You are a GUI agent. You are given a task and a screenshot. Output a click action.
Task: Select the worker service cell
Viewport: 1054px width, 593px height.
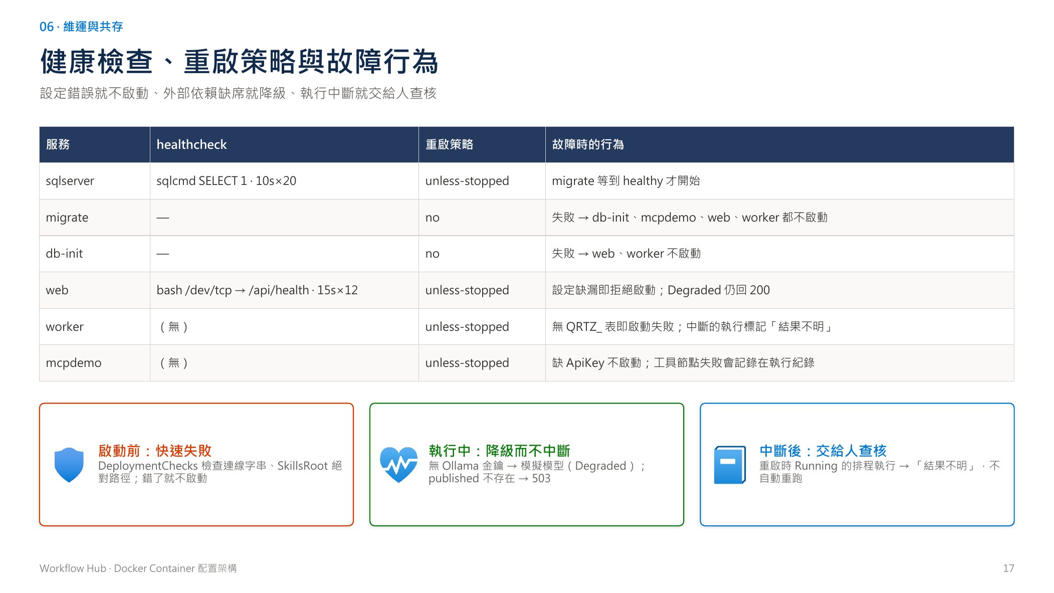coord(95,327)
